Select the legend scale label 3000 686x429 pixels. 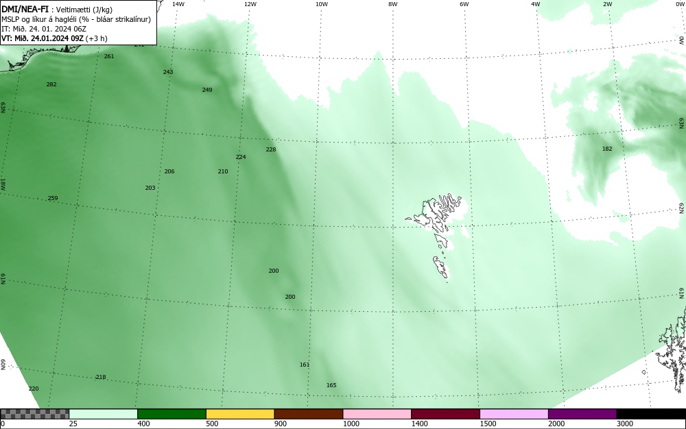tap(625, 424)
